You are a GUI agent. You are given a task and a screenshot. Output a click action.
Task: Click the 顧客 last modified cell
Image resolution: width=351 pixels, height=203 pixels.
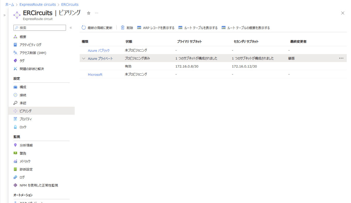291,58
